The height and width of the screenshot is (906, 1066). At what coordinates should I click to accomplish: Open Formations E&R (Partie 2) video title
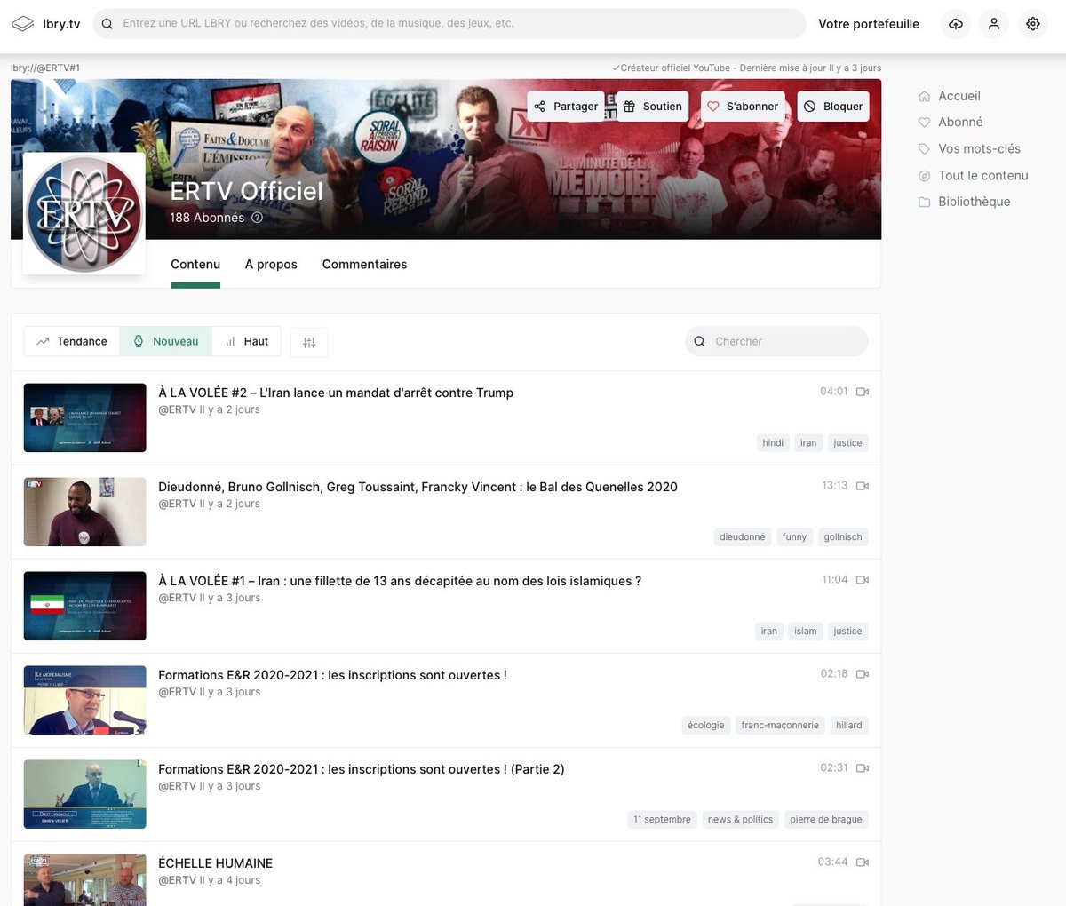[x=362, y=769]
